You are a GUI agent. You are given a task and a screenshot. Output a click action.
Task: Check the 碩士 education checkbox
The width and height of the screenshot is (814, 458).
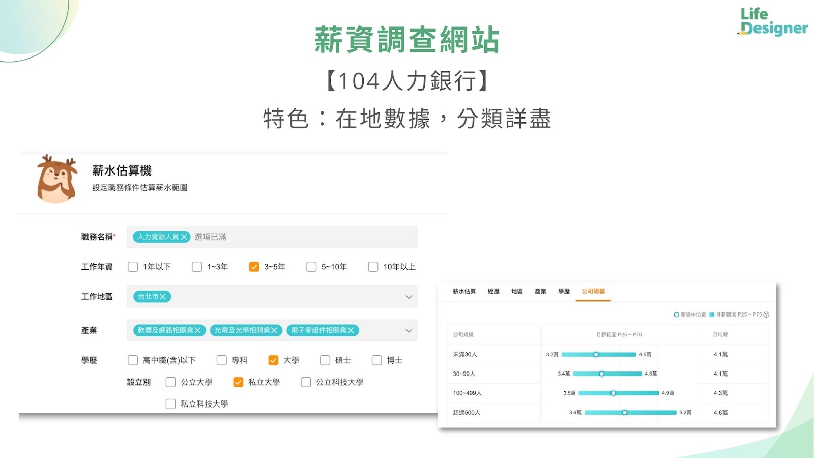pos(325,361)
